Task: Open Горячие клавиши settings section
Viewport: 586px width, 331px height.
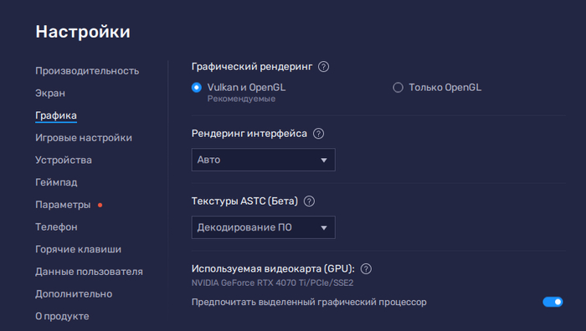Action: pos(79,249)
